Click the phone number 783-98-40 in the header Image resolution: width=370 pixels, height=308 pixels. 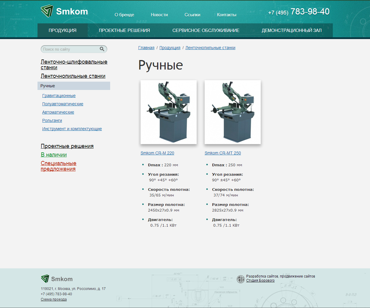point(310,12)
